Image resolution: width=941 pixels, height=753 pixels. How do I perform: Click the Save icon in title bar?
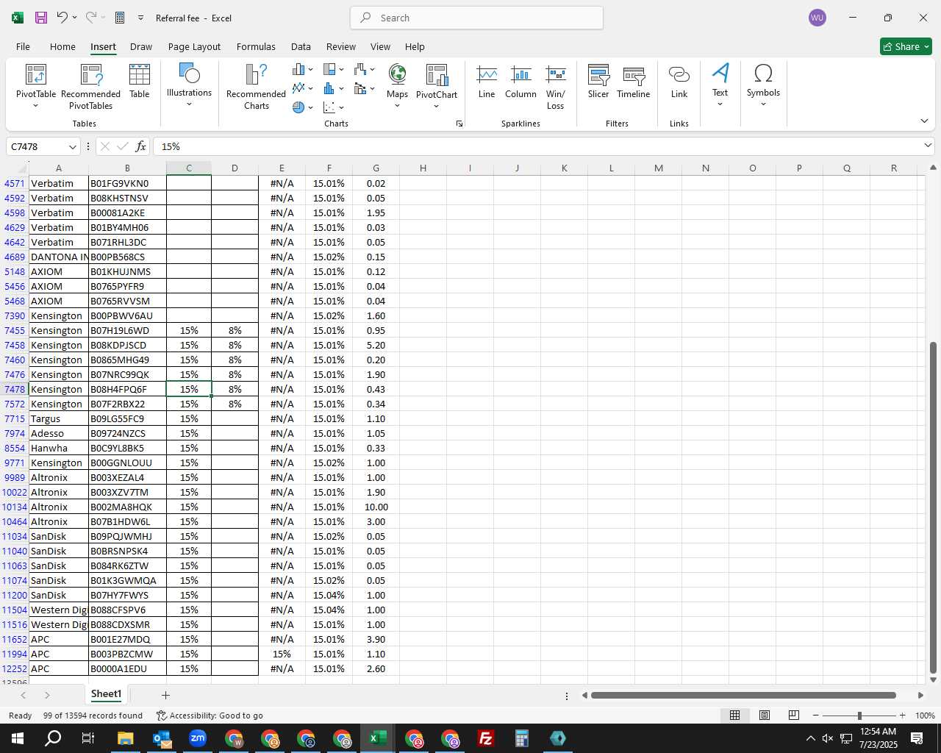41,18
